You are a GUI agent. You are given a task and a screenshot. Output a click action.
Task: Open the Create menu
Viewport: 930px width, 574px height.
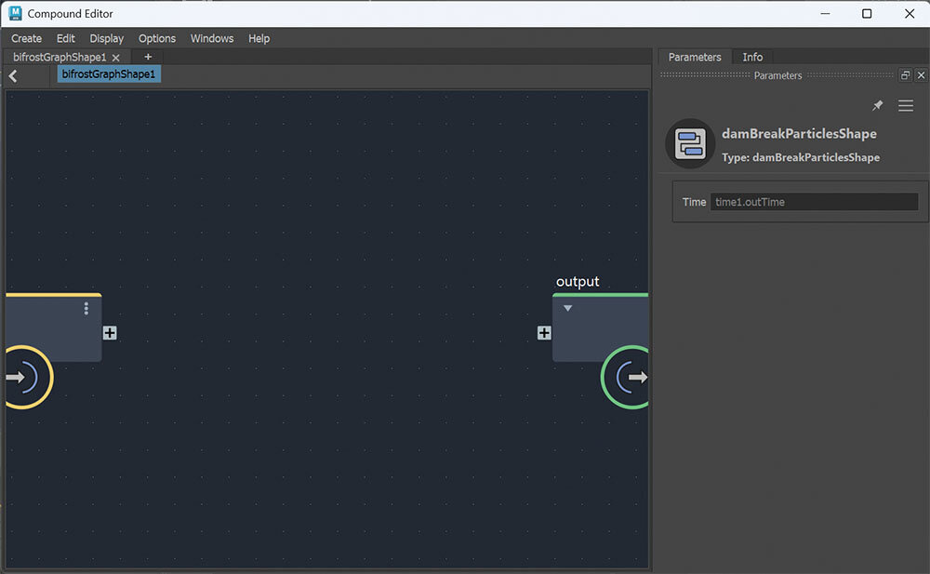pos(26,38)
